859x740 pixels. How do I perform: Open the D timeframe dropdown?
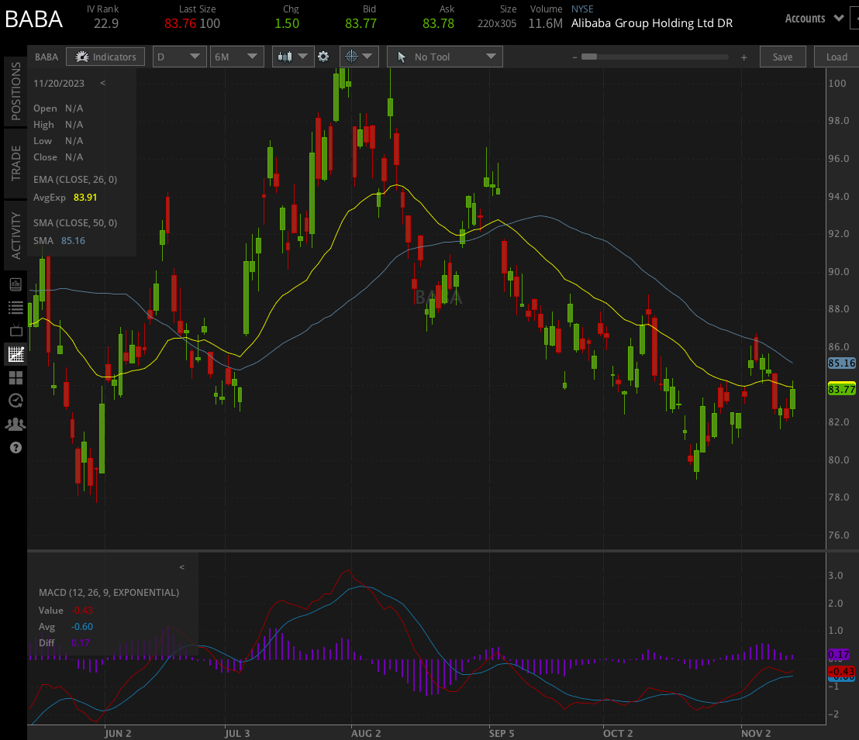(x=179, y=56)
